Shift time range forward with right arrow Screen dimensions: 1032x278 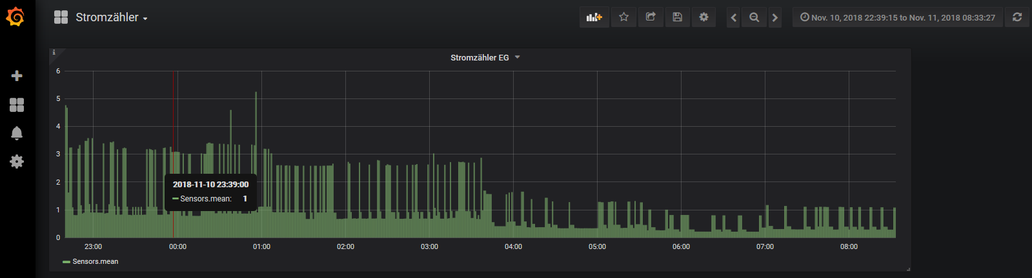tap(775, 17)
